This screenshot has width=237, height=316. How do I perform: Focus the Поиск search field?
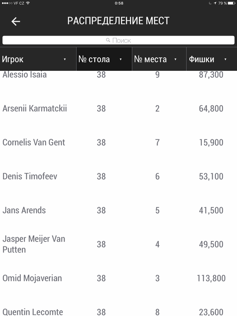(118, 40)
